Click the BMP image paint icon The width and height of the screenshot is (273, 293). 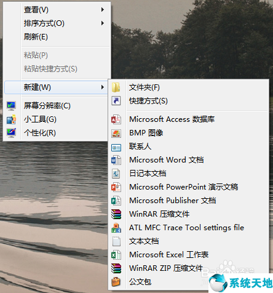(x=116, y=134)
